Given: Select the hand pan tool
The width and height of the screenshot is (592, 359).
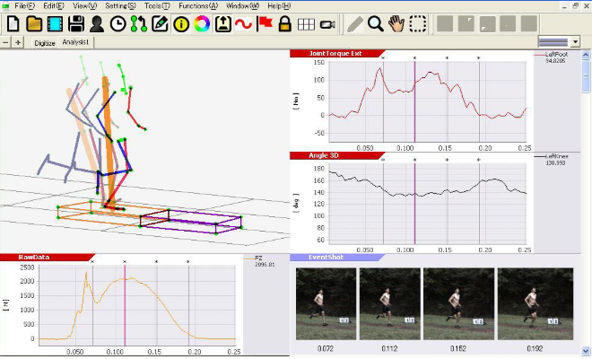Looking at the screenshot, I should (397, 24).
